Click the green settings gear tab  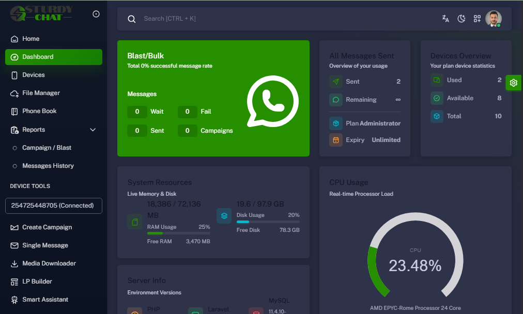click(513, 83)
